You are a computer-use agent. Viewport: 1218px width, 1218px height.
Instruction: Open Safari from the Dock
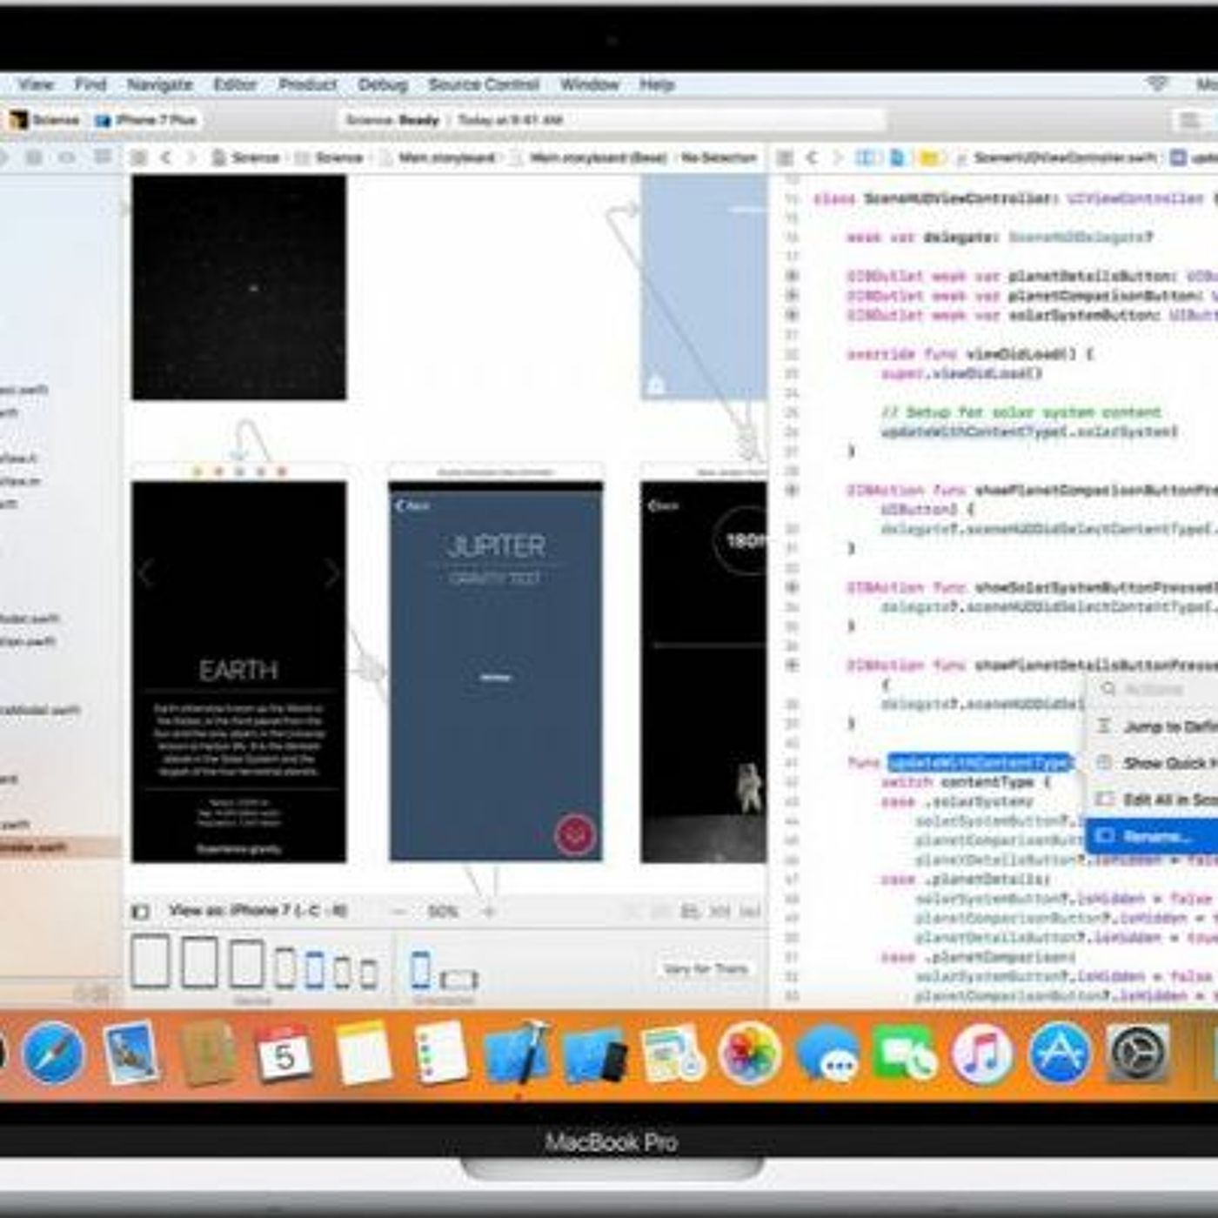(54, 1054)
